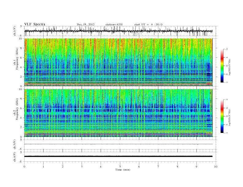Click time axis tick label "5"

click(120, 167)
